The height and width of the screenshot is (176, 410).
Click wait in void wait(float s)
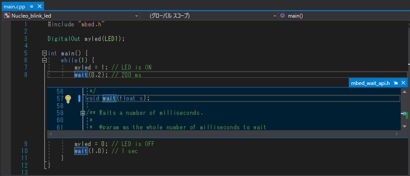pos(109,99)
